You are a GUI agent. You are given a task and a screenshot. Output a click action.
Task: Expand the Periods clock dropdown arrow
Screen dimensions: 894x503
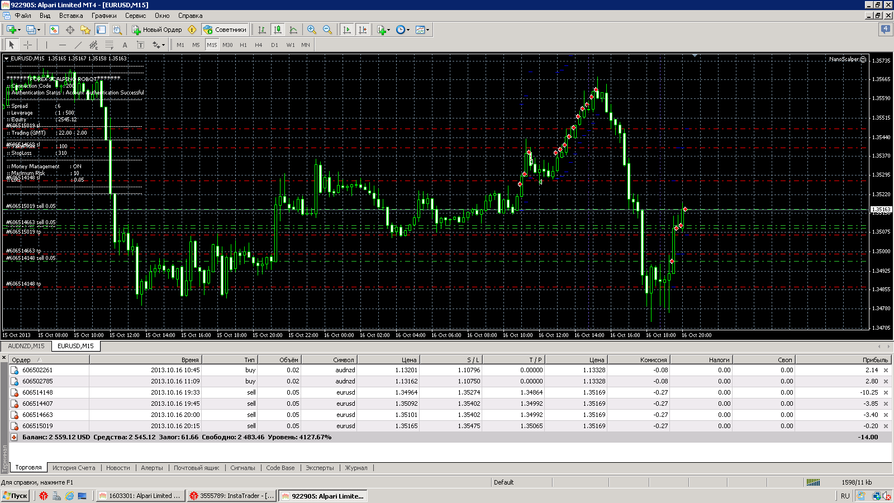click(x=408, y=30)
